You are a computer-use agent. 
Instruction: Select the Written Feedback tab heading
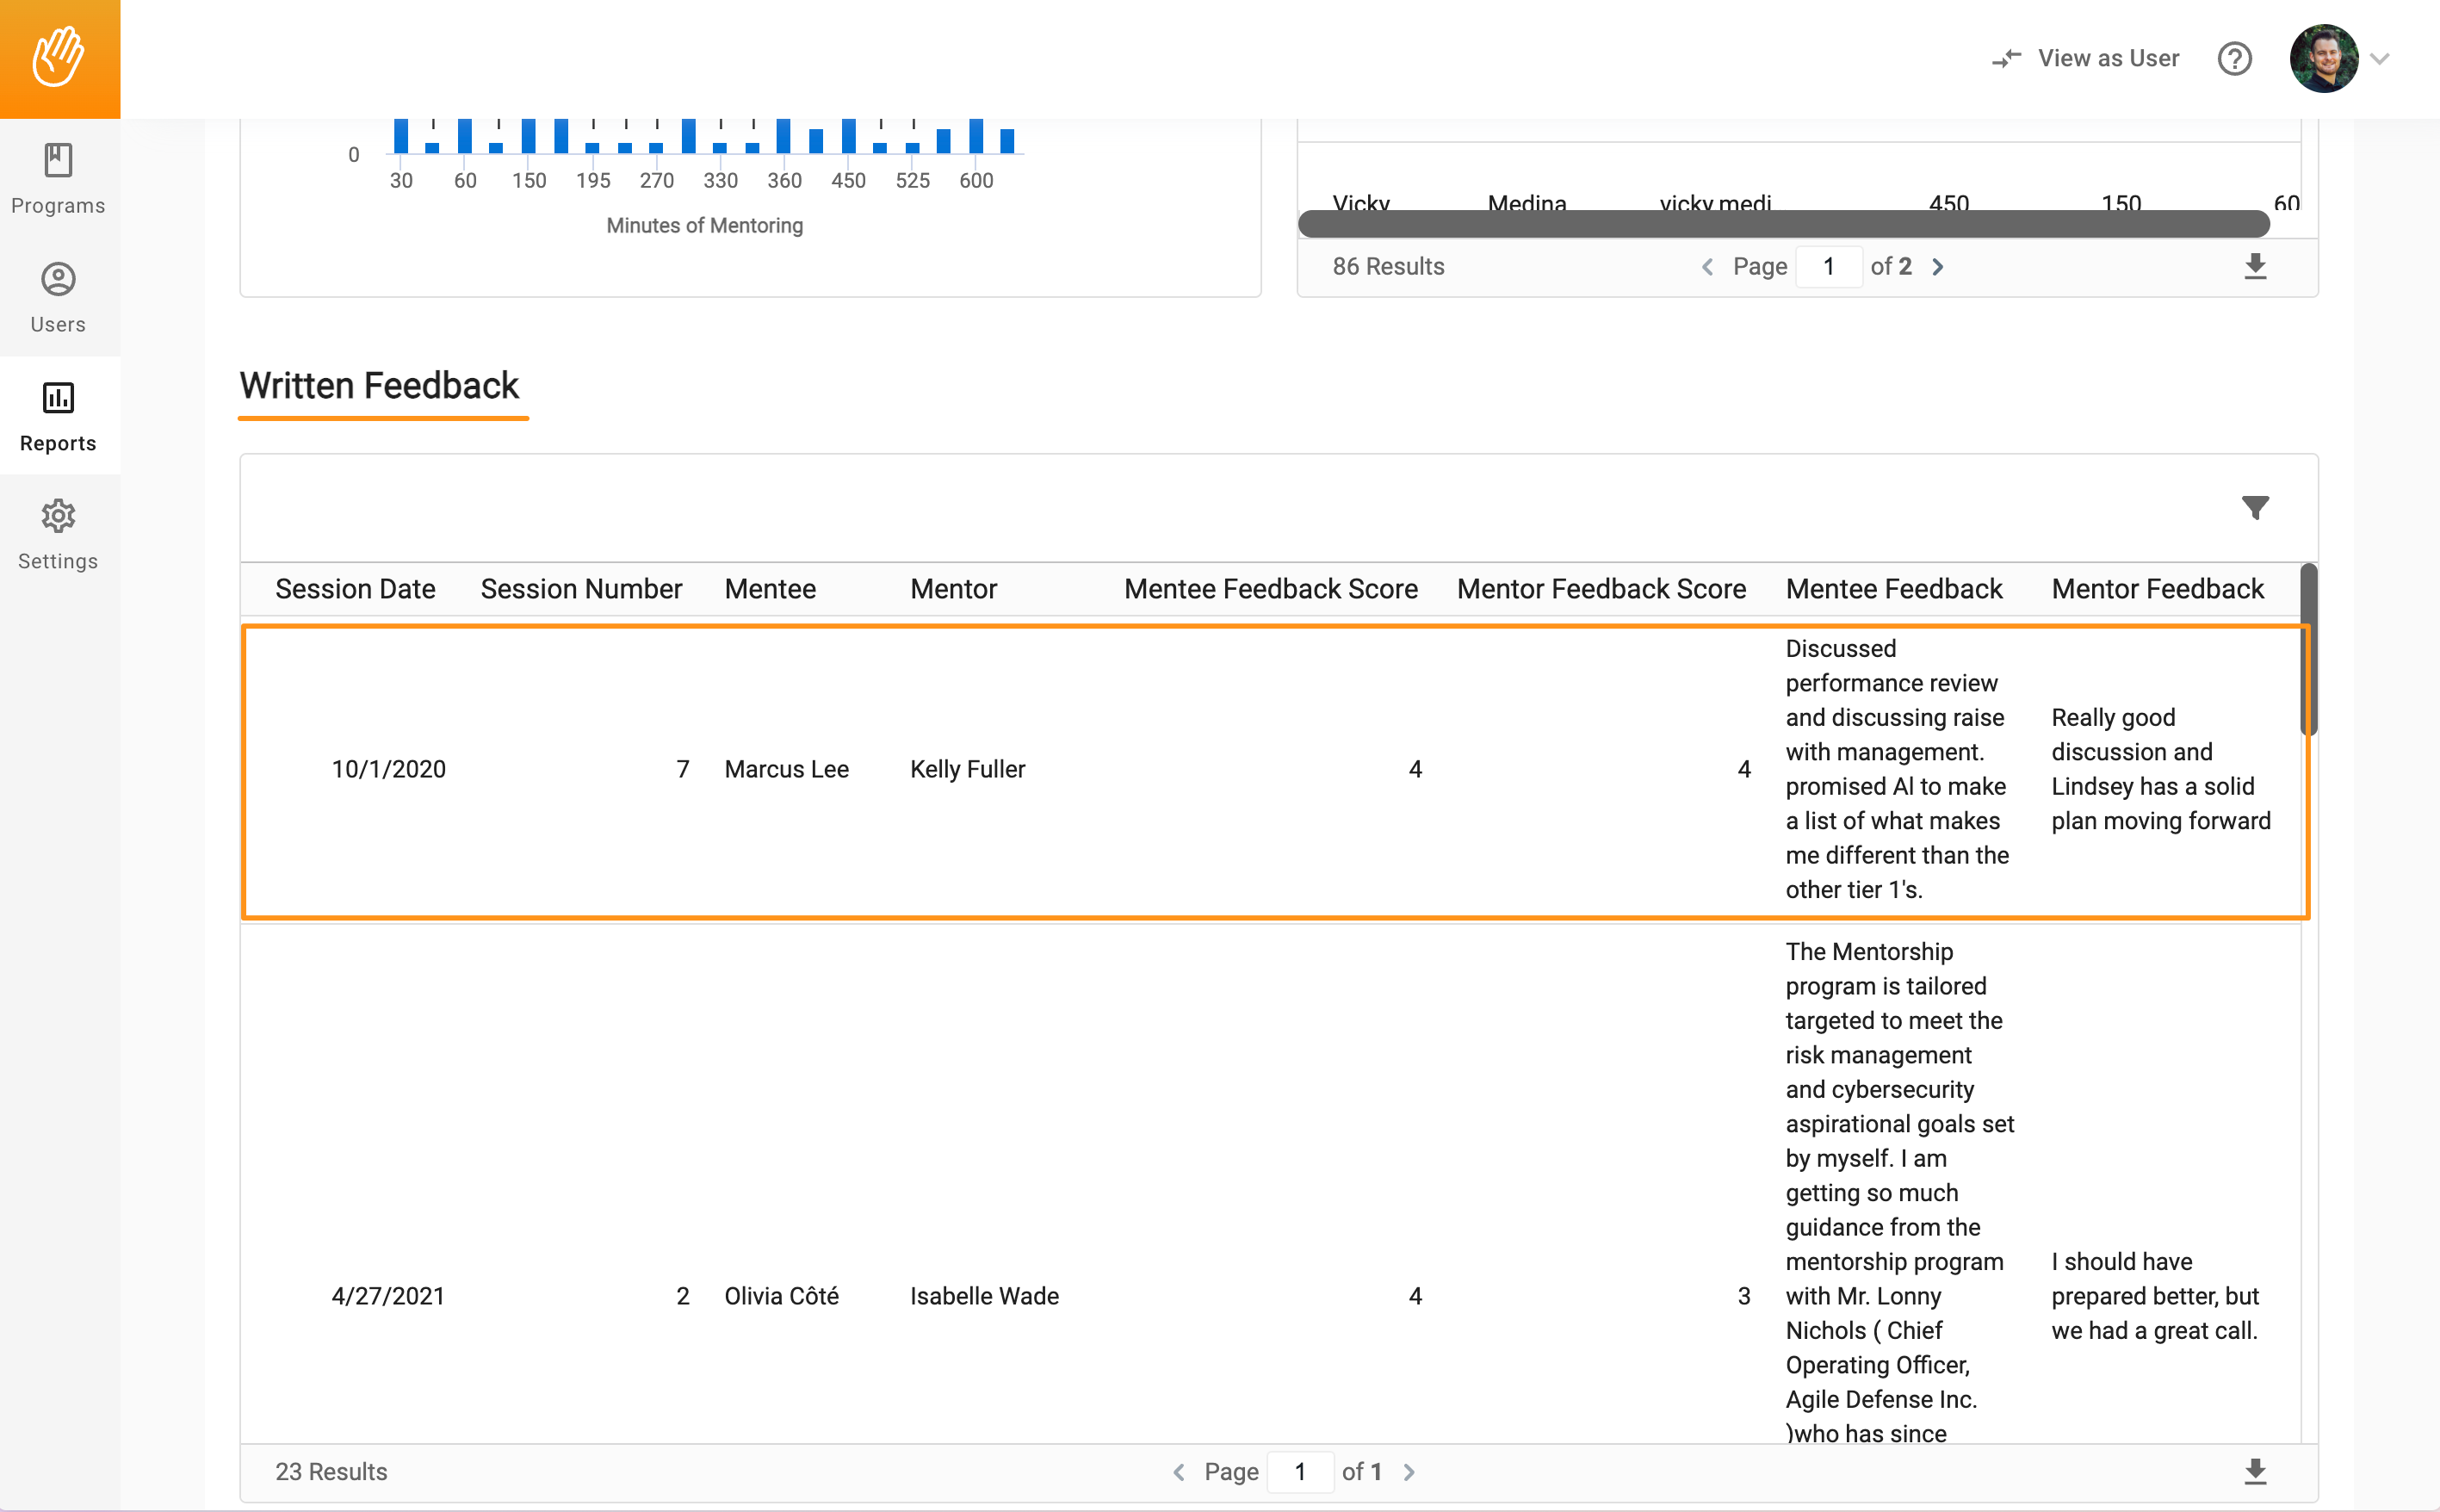click(x=379, y=386)
